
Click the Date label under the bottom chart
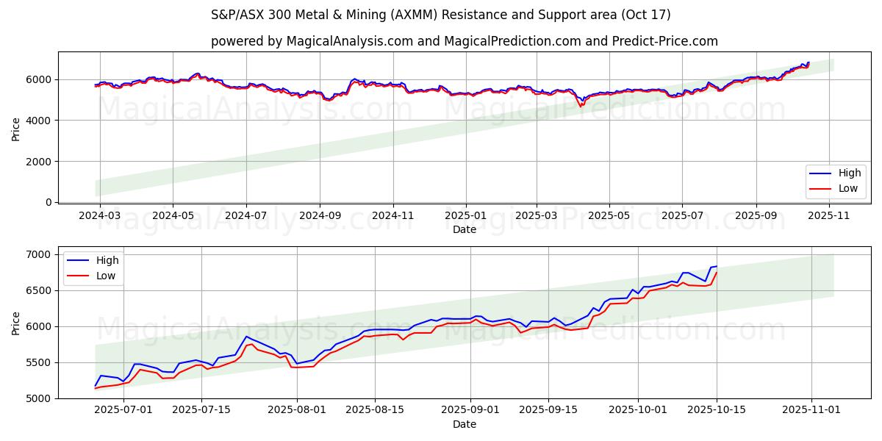click(x=464, y=425)
